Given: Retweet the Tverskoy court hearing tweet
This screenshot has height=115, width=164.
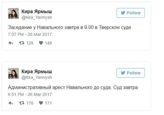Looking at the screenshot, I should [22, 43].
